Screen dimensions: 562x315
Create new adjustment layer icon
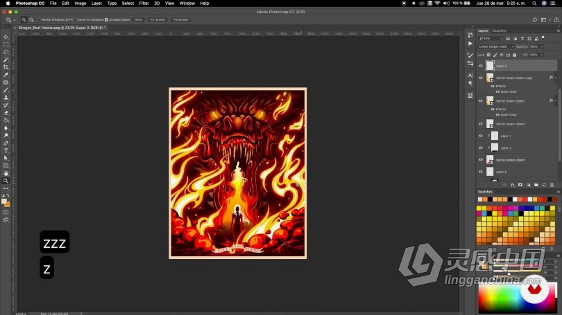(x=528, y=185)
